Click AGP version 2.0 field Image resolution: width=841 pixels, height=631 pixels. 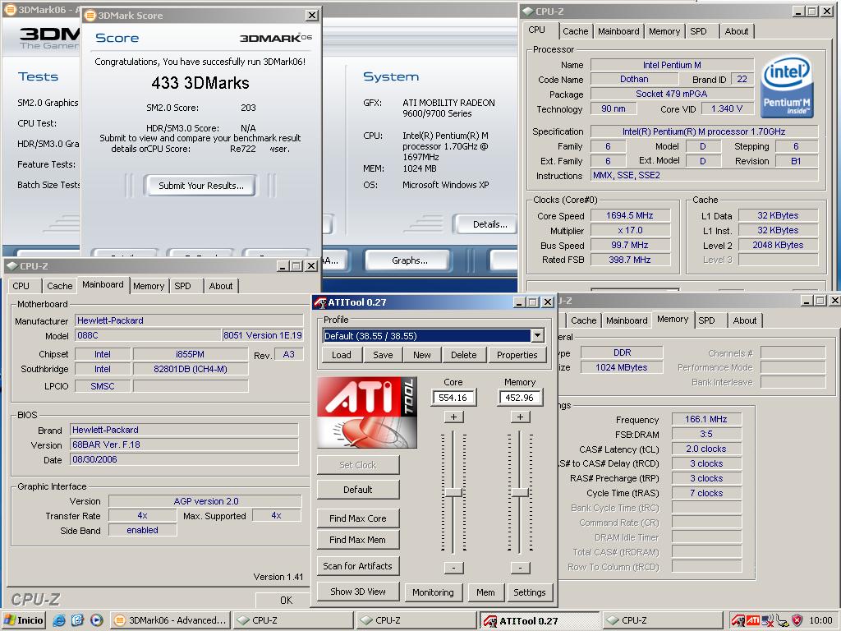(x=205, y=501)
